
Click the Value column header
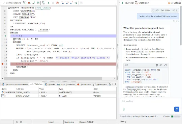click(x=48, y=89)
